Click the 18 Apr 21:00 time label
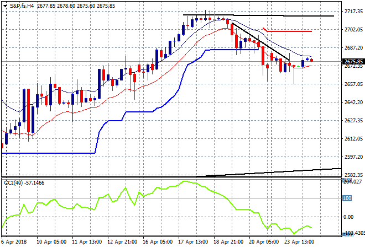Viewport: 365px width, 248px height. click(228, 242)
